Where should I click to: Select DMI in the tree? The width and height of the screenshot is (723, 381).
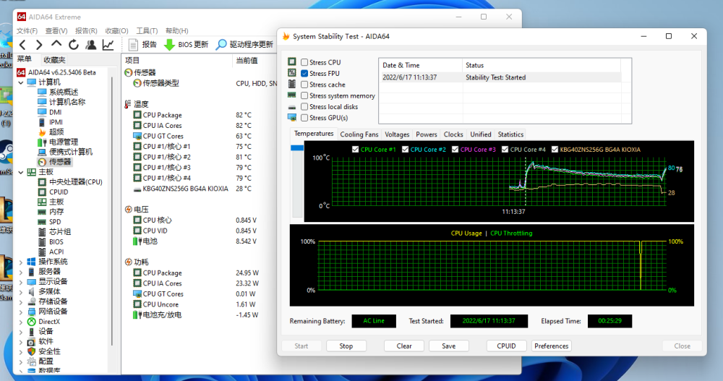50,112
